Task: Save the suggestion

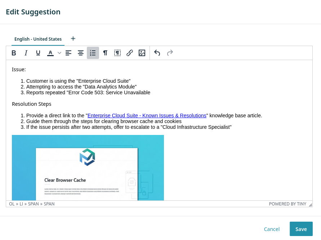Action: (301, 229)
